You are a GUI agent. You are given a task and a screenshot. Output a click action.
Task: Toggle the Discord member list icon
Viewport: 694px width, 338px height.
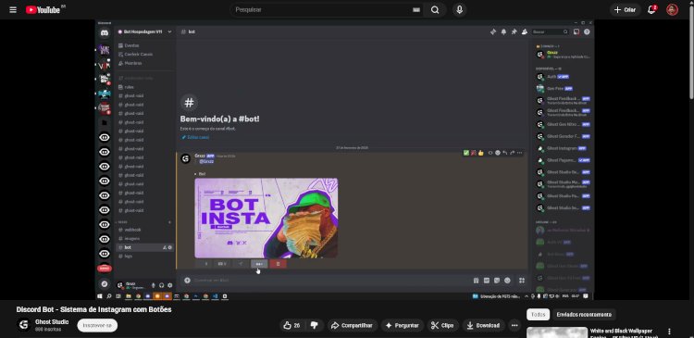click(525, 31)
